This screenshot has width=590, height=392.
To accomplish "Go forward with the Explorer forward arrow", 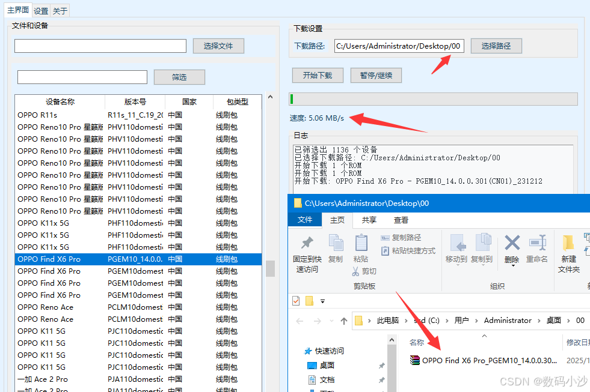I will (x=318, y=321).
